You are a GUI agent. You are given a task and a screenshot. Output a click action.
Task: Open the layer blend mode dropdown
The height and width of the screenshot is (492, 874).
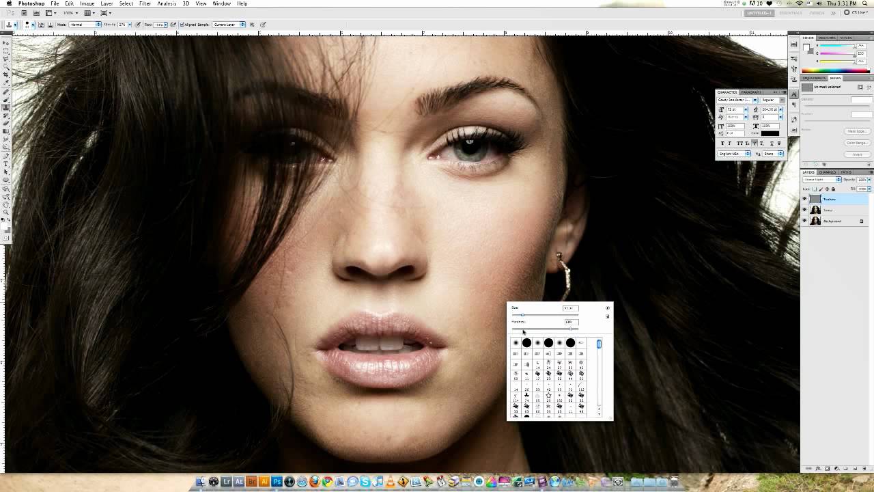pyautogui.click(x=822, y=180)
